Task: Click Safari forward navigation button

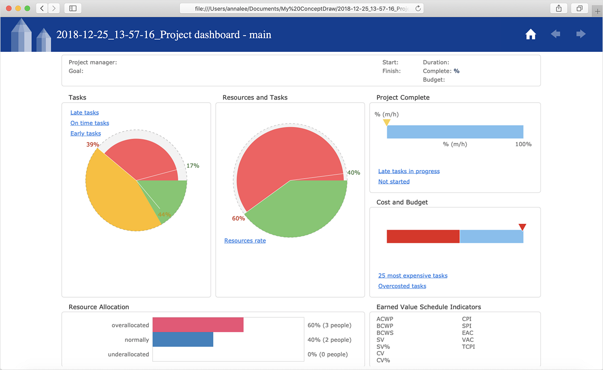Action: click(54, 8)
